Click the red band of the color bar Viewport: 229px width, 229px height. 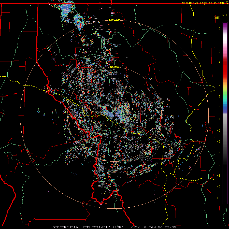[x=225, y=70]
